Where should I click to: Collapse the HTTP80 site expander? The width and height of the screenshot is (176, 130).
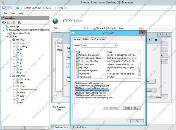tap(11, 40)
